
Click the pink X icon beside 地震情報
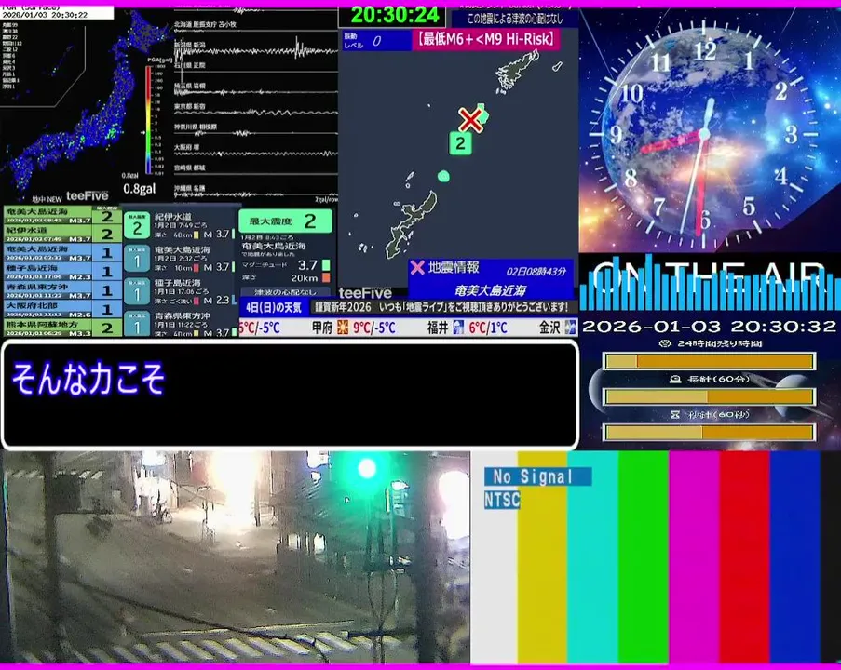[x=416, y=267]
